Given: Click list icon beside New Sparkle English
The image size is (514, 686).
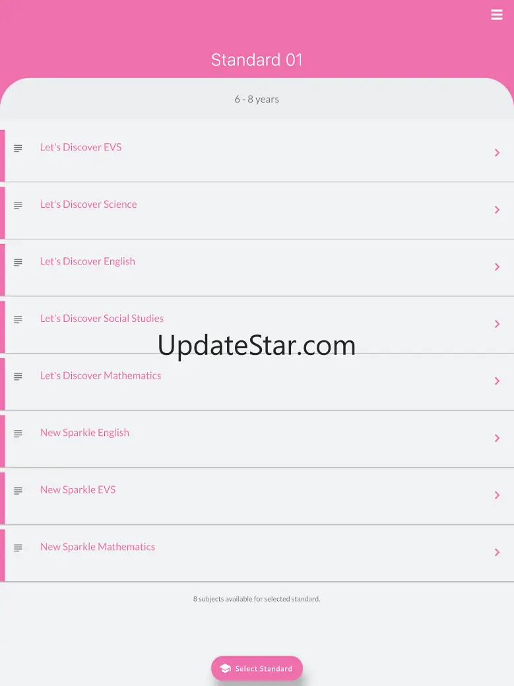Looking at the screenshot, I should (18, 433).
